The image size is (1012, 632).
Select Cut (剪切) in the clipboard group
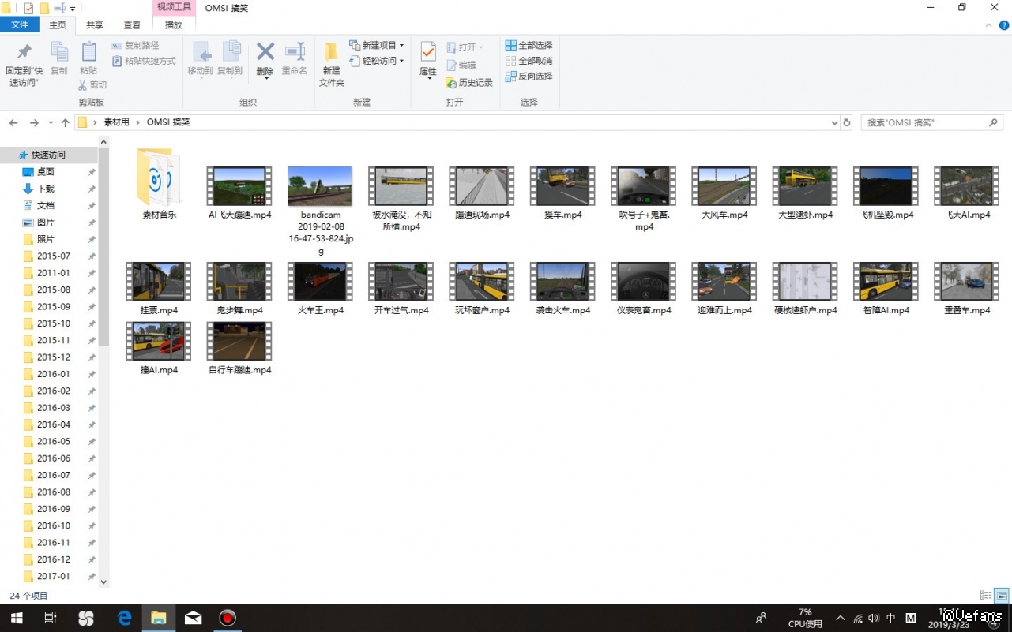(92, 84)
